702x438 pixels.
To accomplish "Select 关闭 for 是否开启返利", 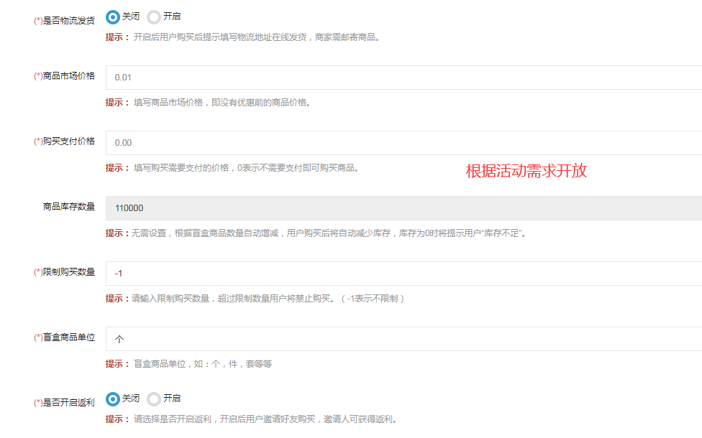I will [113, 399].
